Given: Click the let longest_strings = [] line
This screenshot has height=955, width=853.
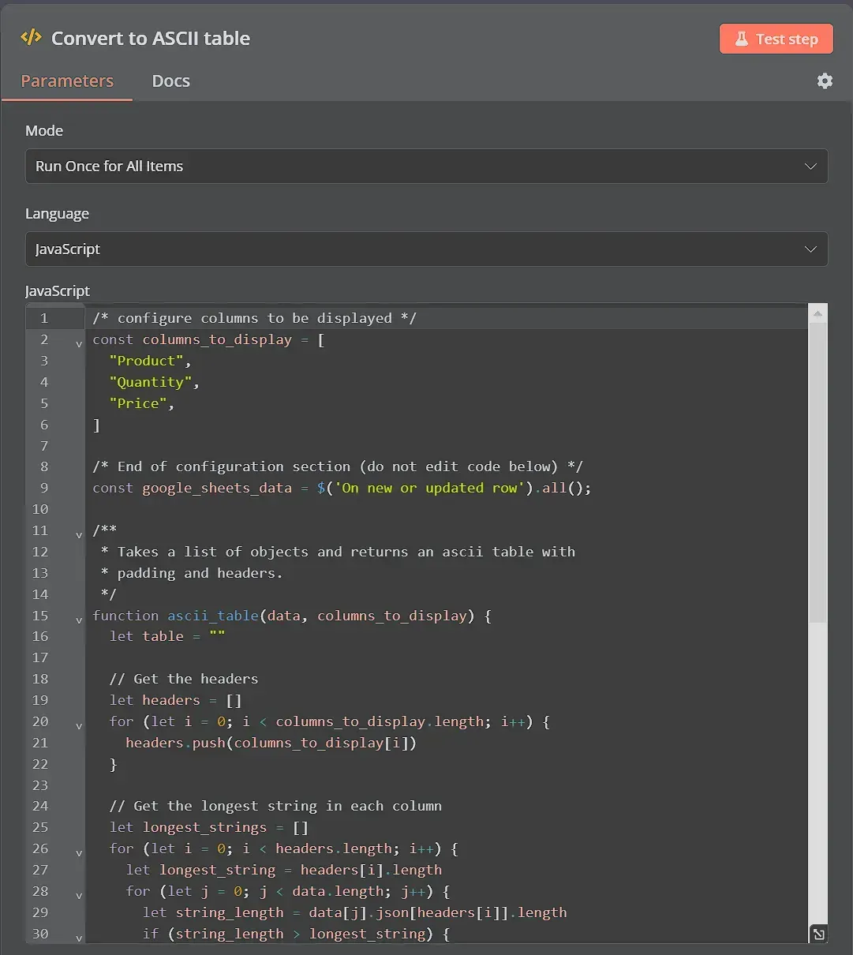Looking at the screenshot, I should point(209,827).
